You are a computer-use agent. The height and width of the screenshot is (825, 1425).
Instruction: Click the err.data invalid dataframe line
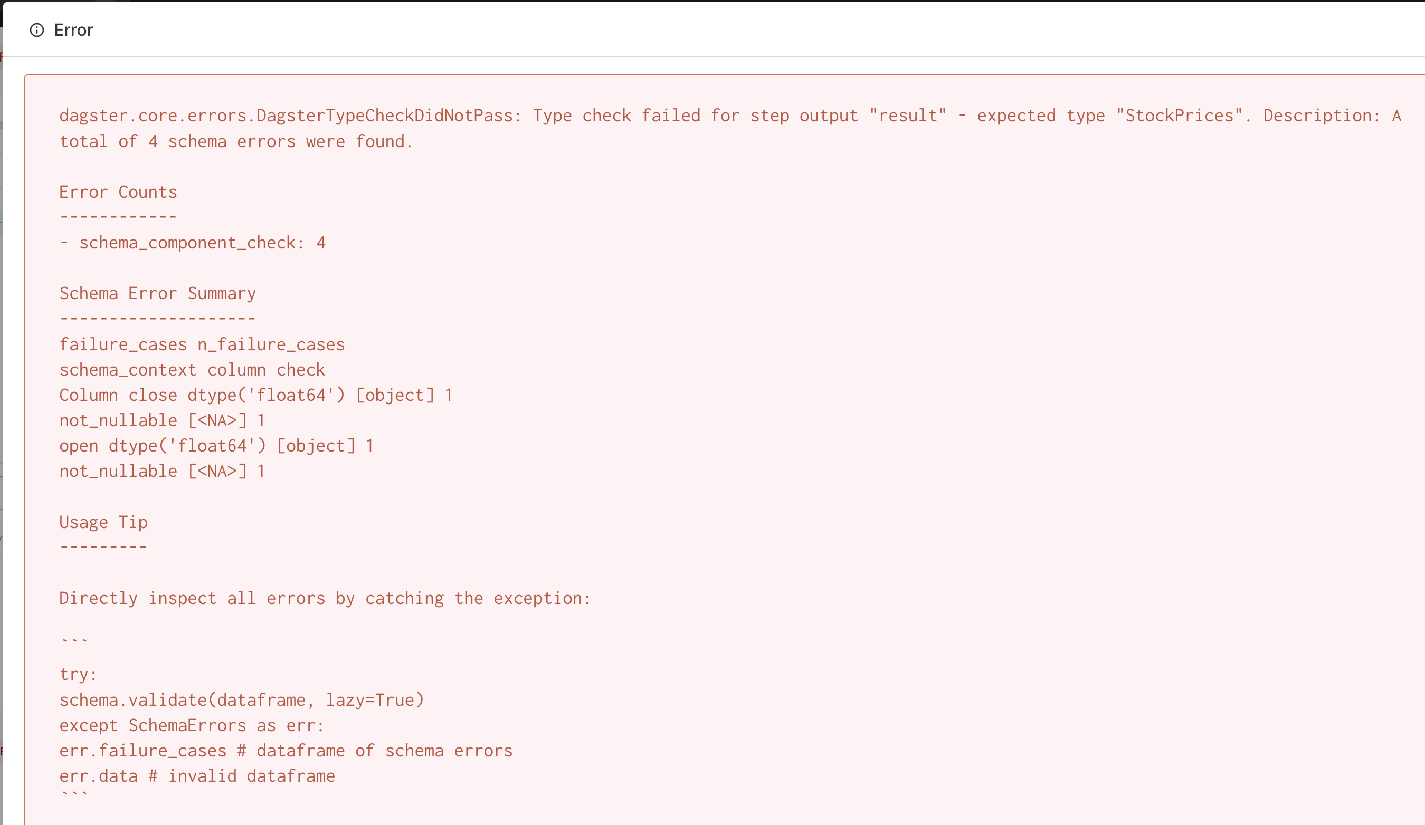pyautogui.click(x=197, y=776)
